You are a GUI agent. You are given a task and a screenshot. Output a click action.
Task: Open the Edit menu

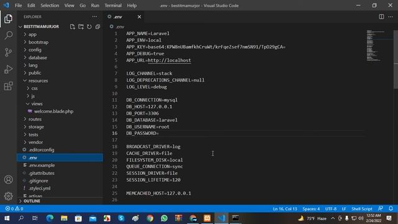tap(31, 6)
